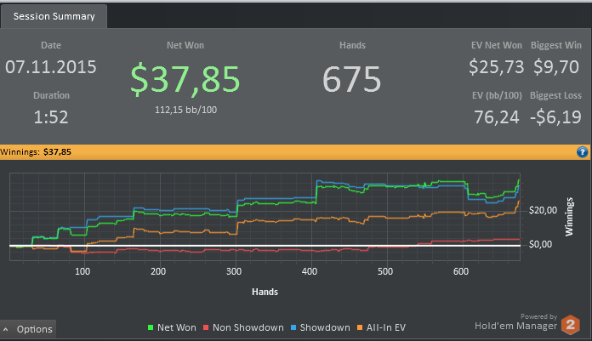Click the 100 hands x-axis tick label

[83, 271]
